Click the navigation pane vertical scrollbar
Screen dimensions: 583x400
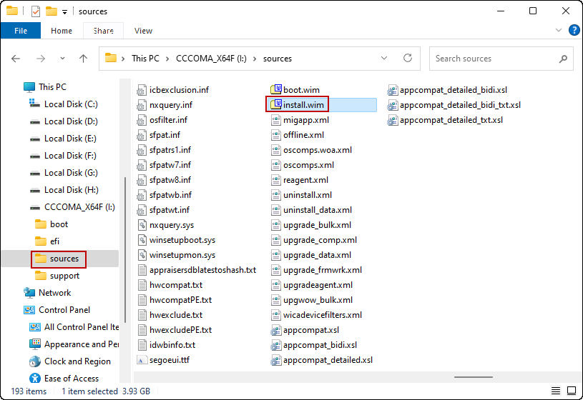point(125,249)
